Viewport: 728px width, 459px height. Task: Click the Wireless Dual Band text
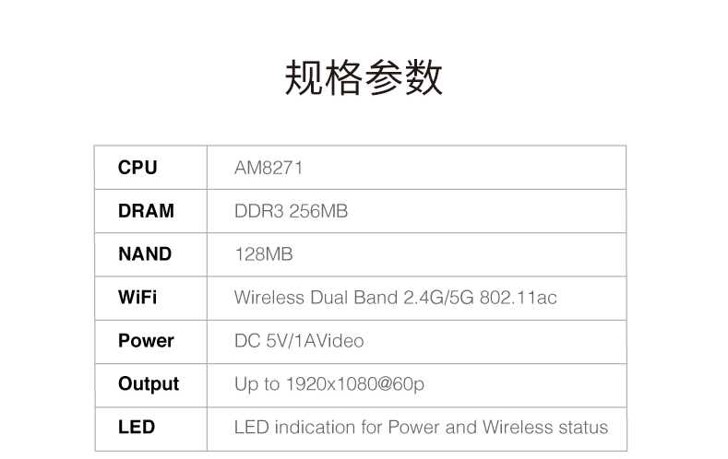click(316, 298)
